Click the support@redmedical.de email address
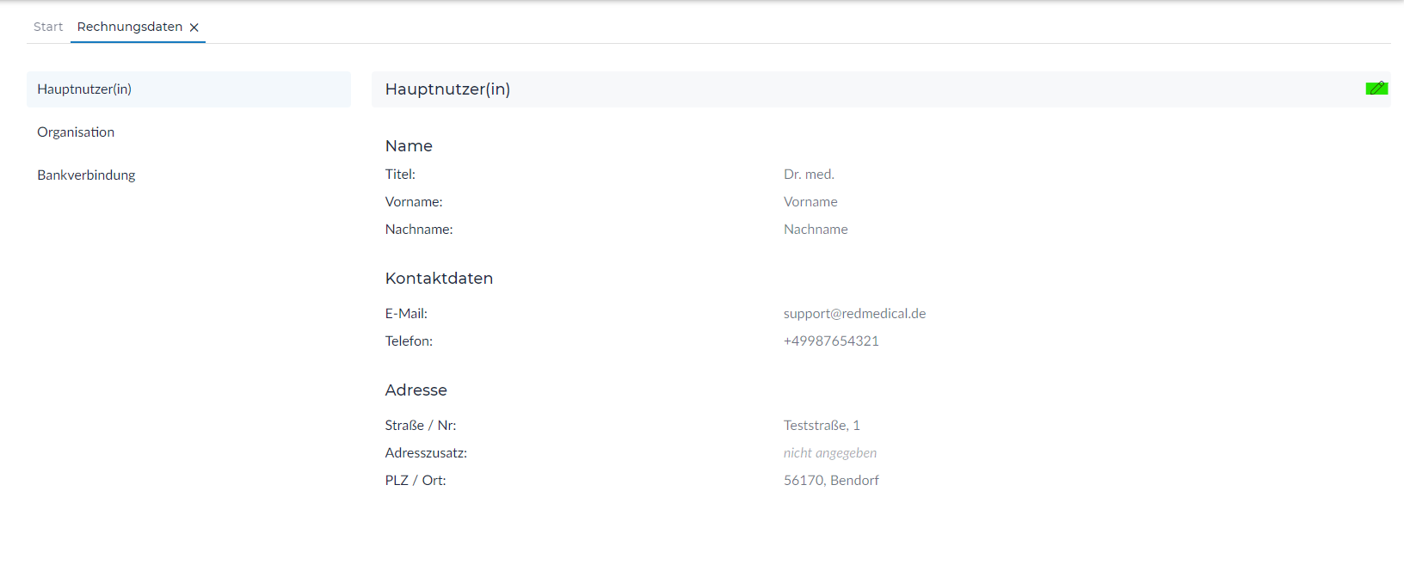The height and width of the screenshot is (571, 1404). pyautogui.click(x=854, y=314)
